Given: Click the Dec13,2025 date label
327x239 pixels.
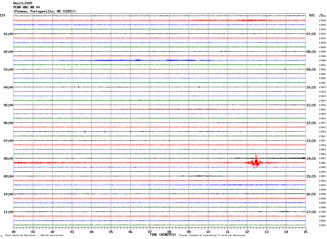Looking at the screenshot, I should [23, 3].
